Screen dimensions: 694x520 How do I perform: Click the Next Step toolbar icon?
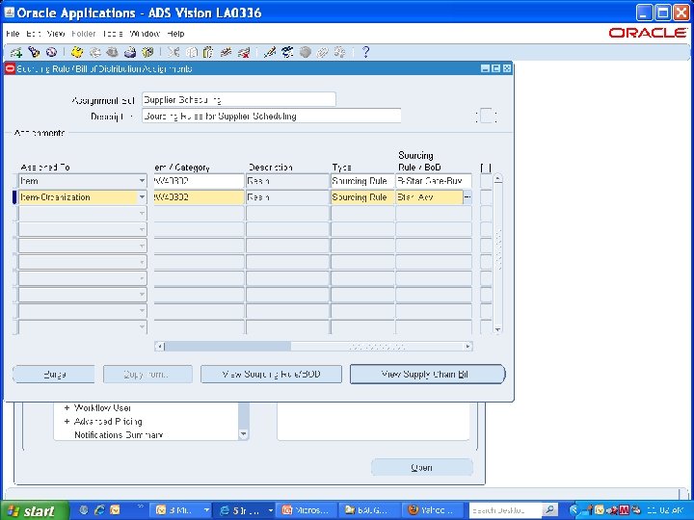pyautogui.click(x=94, y=53)
